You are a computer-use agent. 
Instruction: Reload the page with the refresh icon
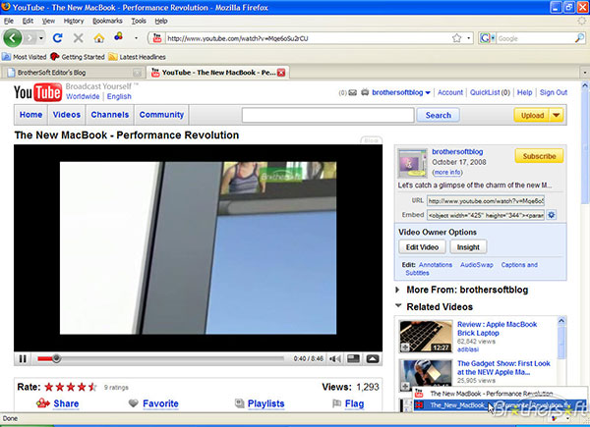click(x=58, y=38)
